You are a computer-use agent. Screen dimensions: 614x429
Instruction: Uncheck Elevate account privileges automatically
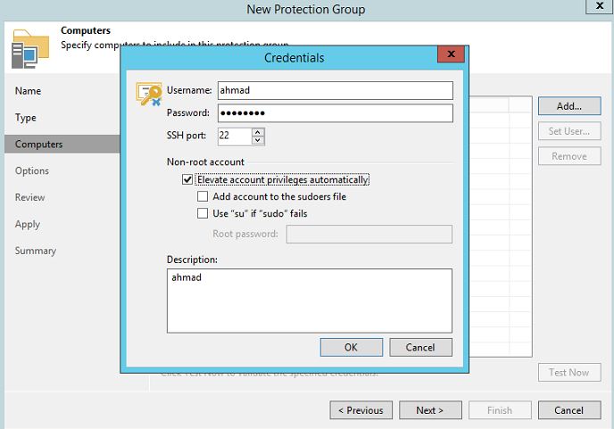coord(187,179)
